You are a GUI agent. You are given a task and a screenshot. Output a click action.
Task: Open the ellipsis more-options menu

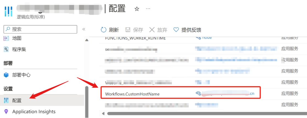[x=148, y=9]
